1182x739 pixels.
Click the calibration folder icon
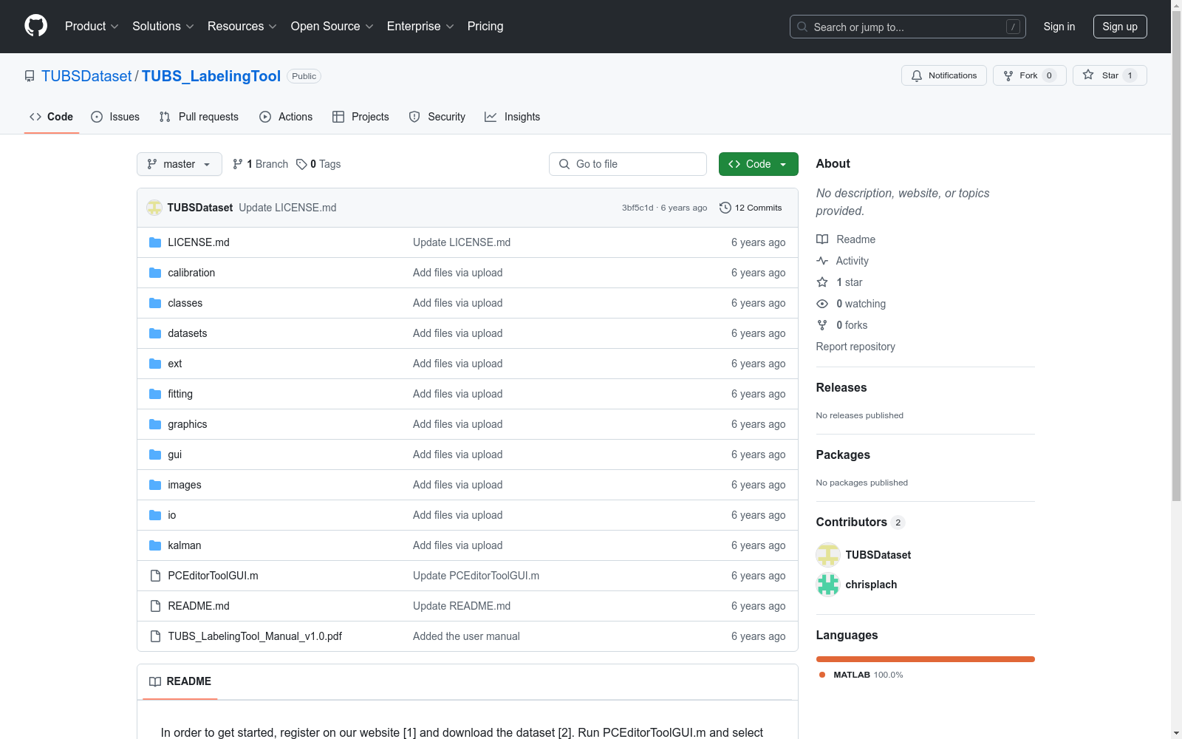point(155,273)
